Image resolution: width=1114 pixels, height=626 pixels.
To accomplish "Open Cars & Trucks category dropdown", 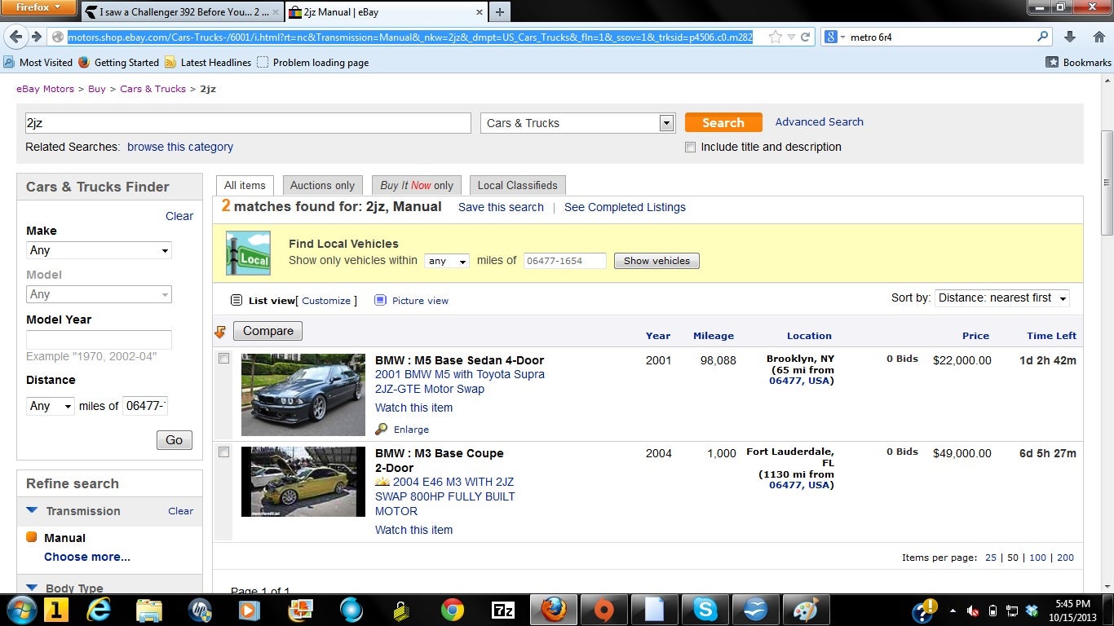I will click(577, 123).
